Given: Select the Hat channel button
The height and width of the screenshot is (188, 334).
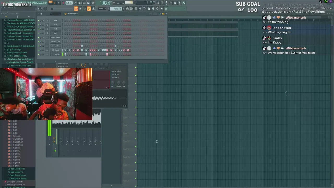Looking at the screenshot, I should [55, 29].
